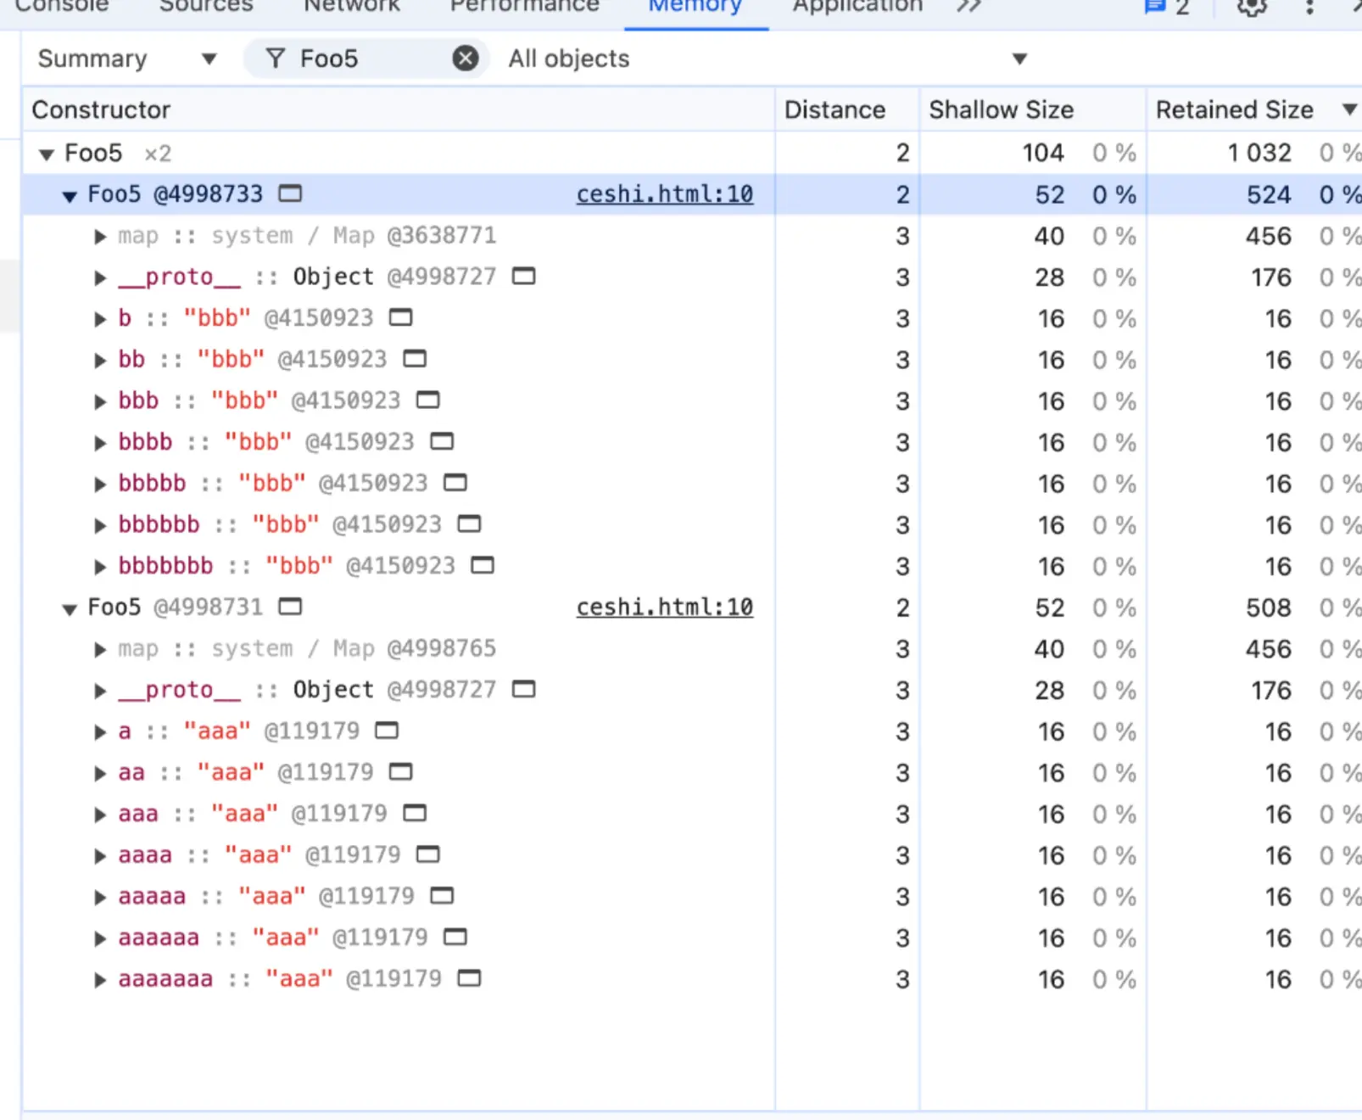Select the bbbbbb :: "bbb" row
1362x1120 pixels.
coord(692,524)
